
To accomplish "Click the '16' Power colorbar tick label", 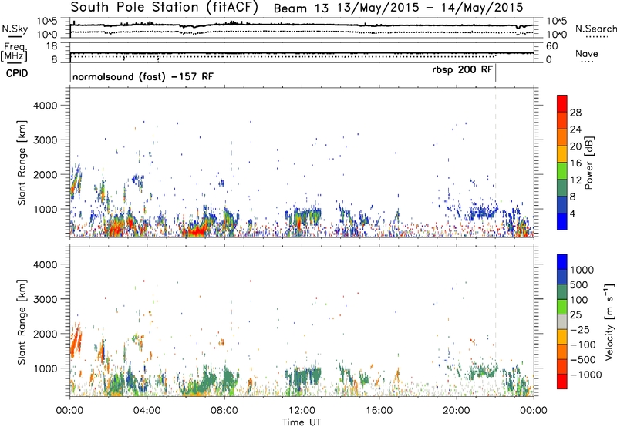I will point(575,163).
